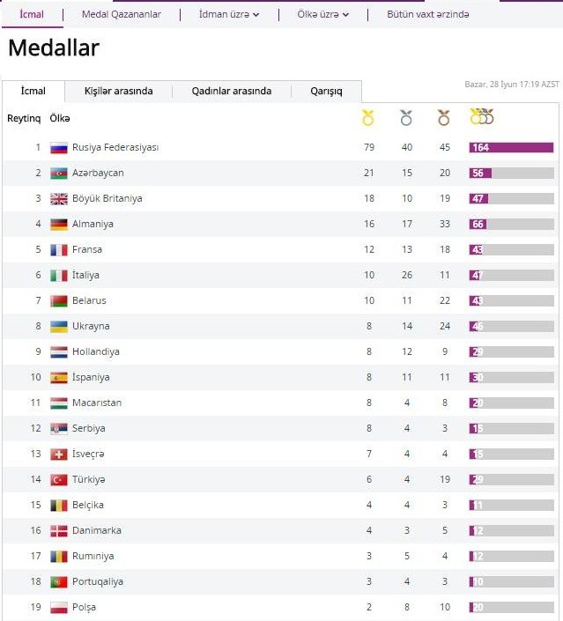Expand the İdman üzrə dropdown
The height and width of the screenshot is (621, 563).
(x=229, y=14)
